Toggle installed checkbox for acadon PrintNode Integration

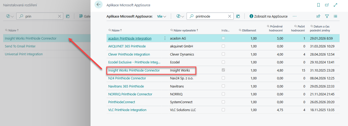coord(223,38)
